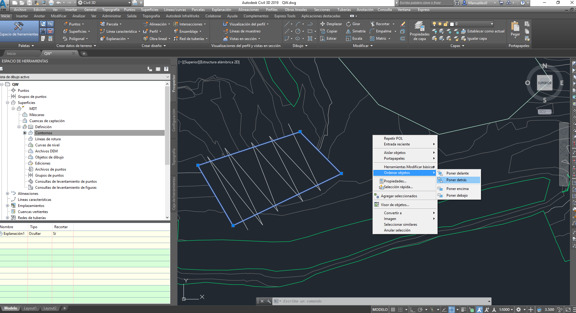The width and height of the screenshot is (576, 313).
Task: Select the Desplazar move tool
Action: [x=331, y=24]
